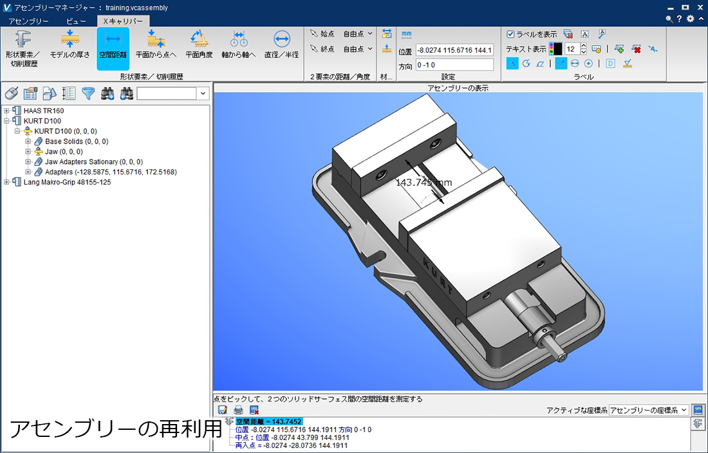Click the mouse pick icon in tree toolbar

point(12,93)
